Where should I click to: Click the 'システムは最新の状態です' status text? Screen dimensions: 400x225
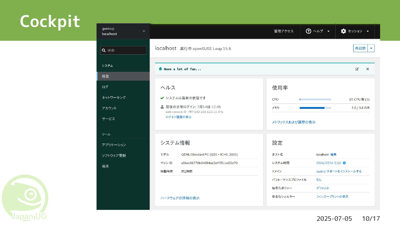186,98
